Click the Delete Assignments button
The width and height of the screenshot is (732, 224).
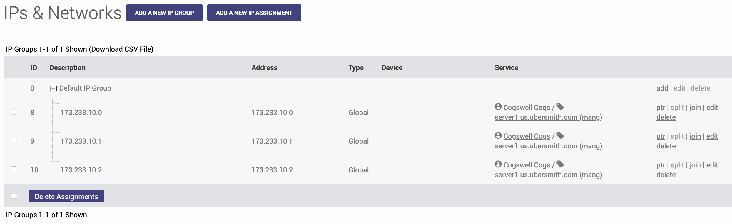(x=66, y=196)
